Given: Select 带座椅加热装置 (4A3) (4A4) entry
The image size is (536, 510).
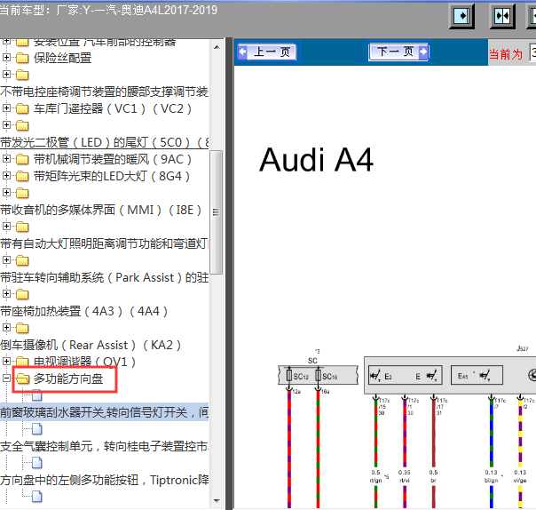Looking at the screenshot, I should coord(84,311).
